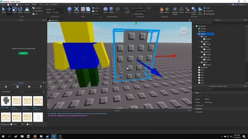Toggle the Move snap checkbox

[45, 12]
